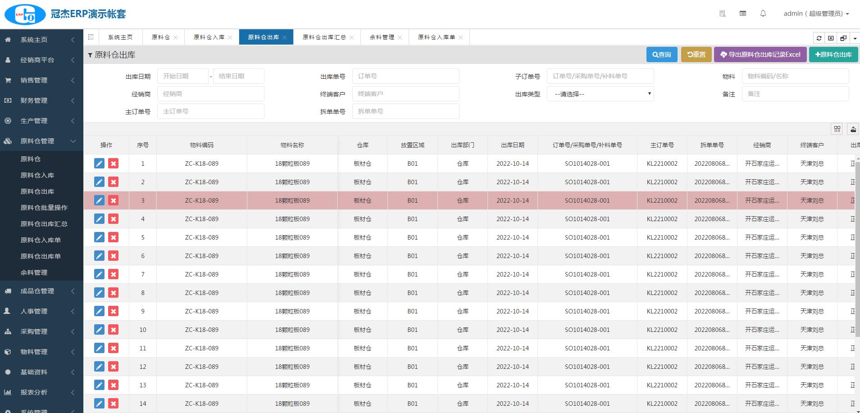Screen dimensions: 860x413
Task: Switch to the 原料仓出库汇总 tab
Action: click(x=324, y=37)
